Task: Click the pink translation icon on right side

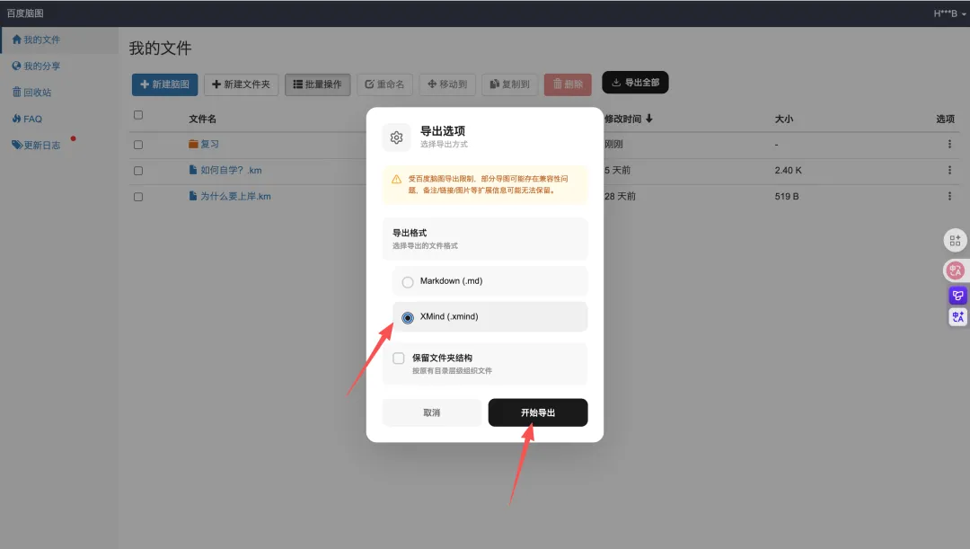Action: tap(956, 270)
